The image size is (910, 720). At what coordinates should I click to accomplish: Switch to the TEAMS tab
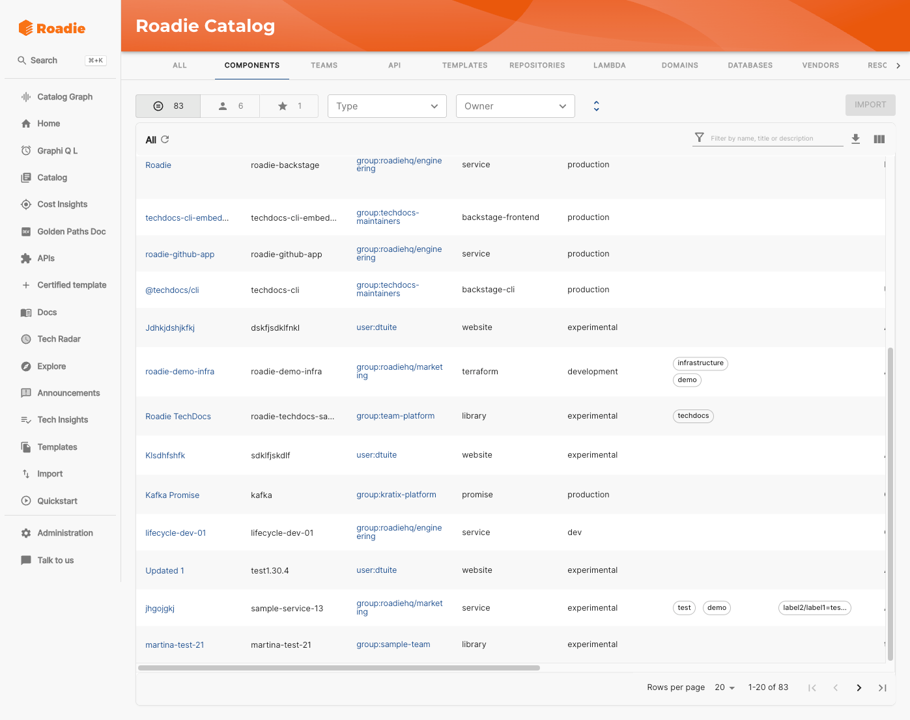[x=324, y=65]
